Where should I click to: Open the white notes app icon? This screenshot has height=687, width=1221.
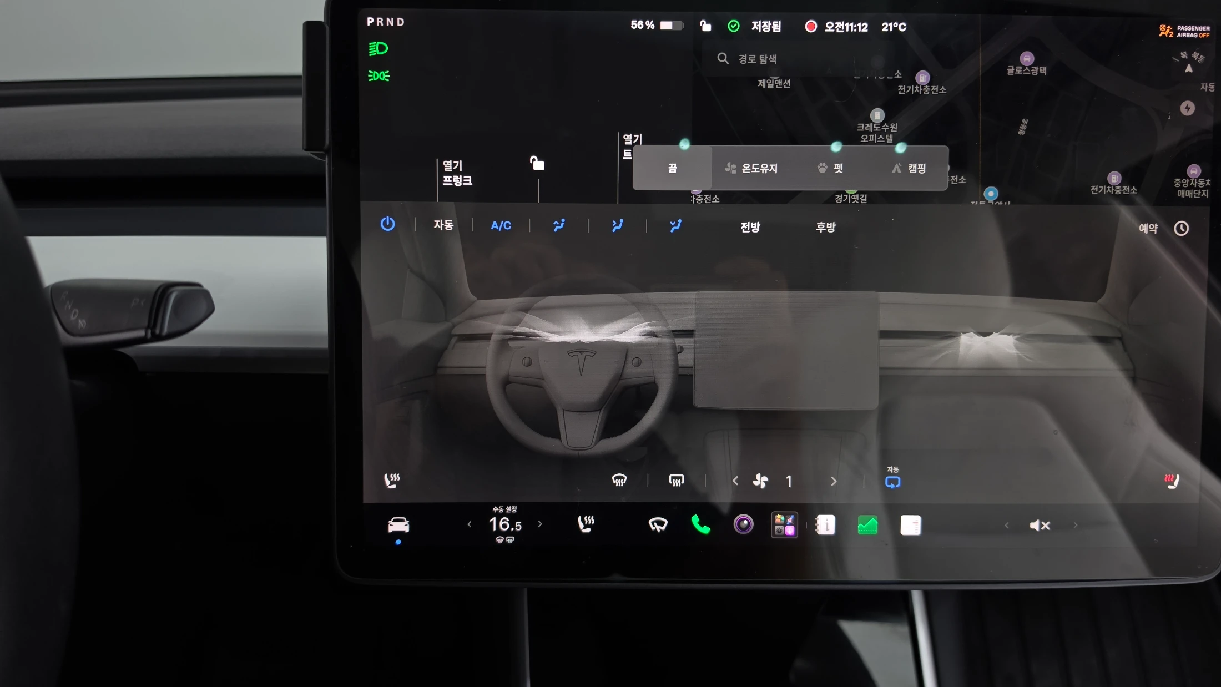(910, 525)
